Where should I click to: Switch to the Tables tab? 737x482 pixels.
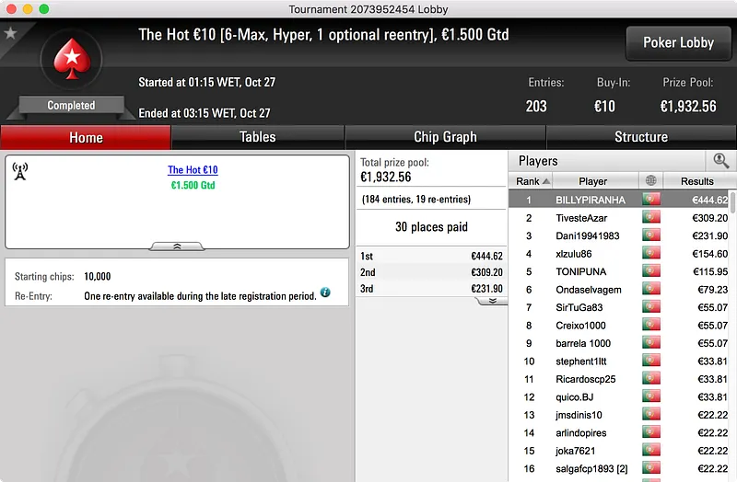click(x=258, y=137)
